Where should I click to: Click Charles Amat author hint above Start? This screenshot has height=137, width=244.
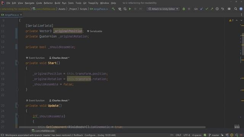coord(59,58)
